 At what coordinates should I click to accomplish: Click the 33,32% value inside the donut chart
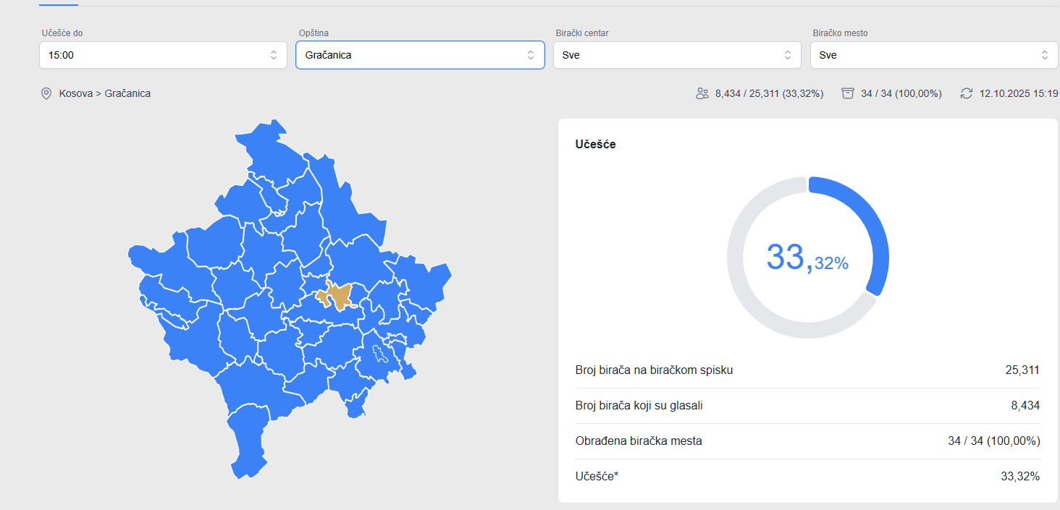tap(807, 258)
